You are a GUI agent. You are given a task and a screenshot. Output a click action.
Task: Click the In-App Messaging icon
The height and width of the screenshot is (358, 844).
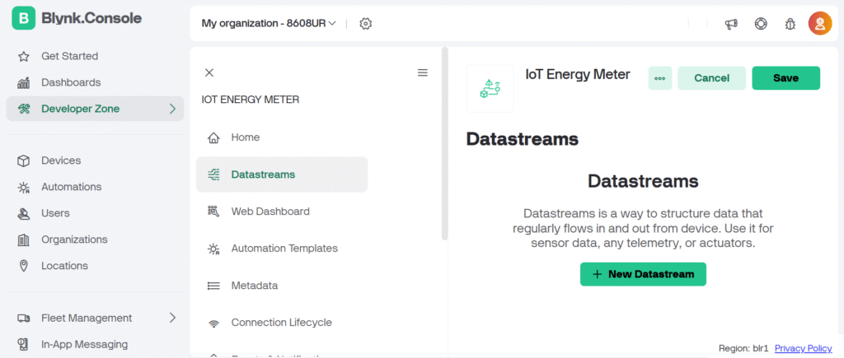point(23,344)
